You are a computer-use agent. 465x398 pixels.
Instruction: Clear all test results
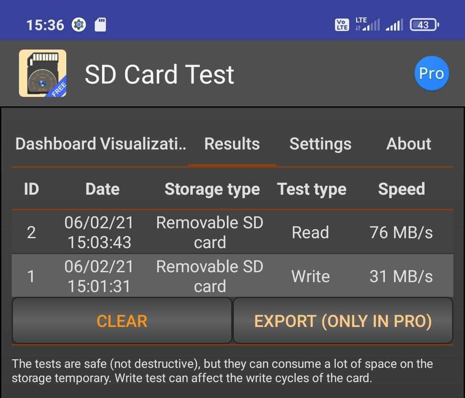tap(122, 320)
